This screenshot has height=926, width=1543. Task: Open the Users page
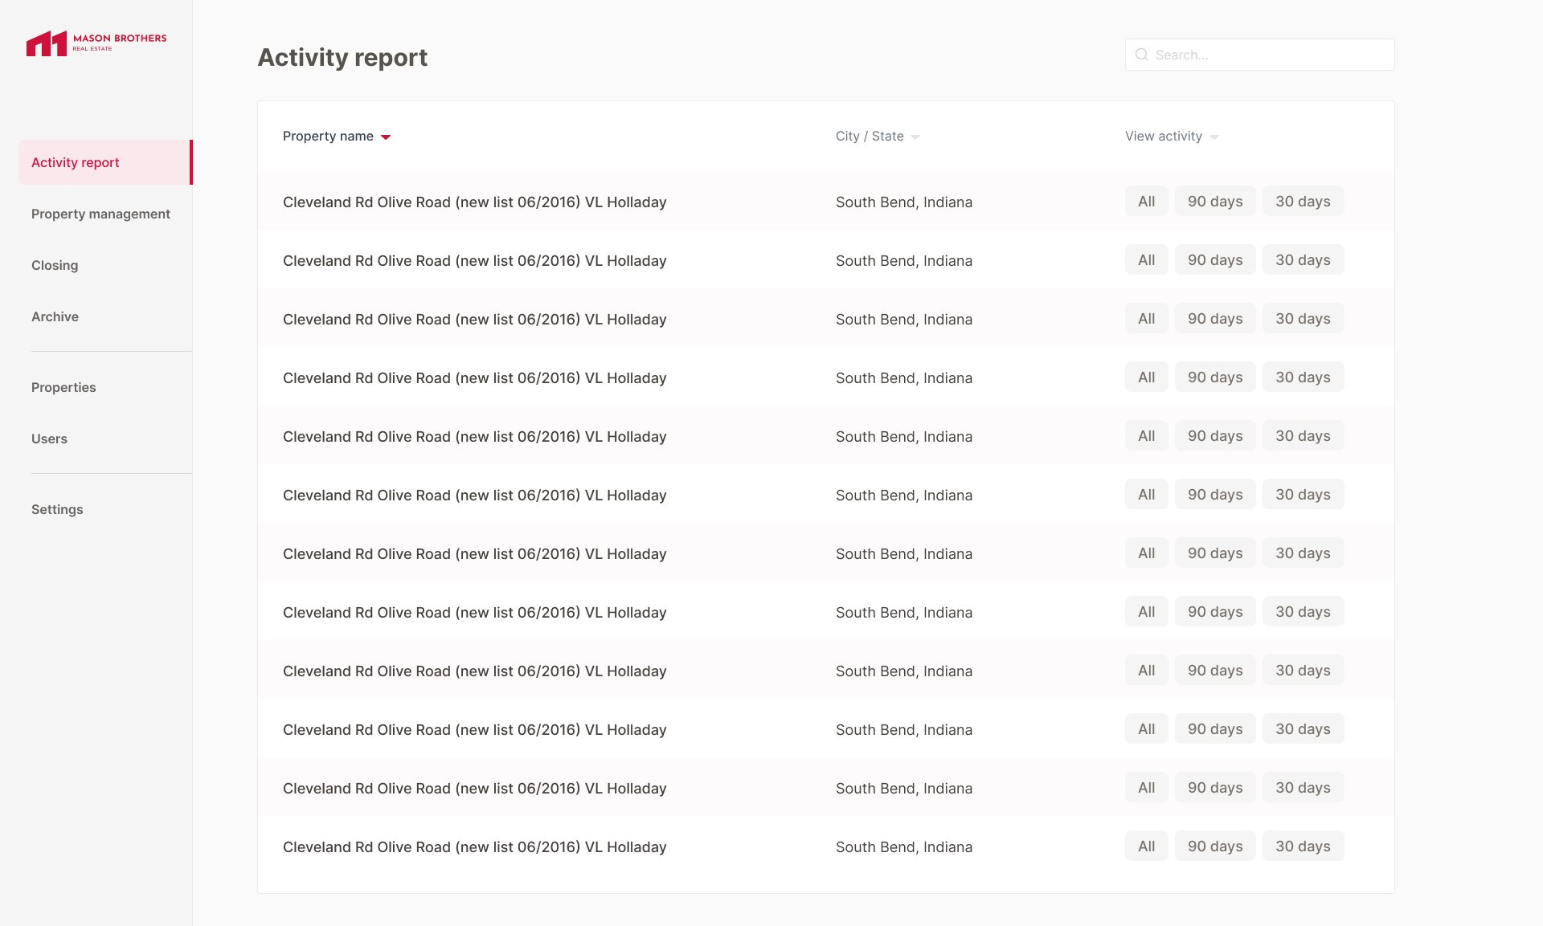[x=49, y=439]
